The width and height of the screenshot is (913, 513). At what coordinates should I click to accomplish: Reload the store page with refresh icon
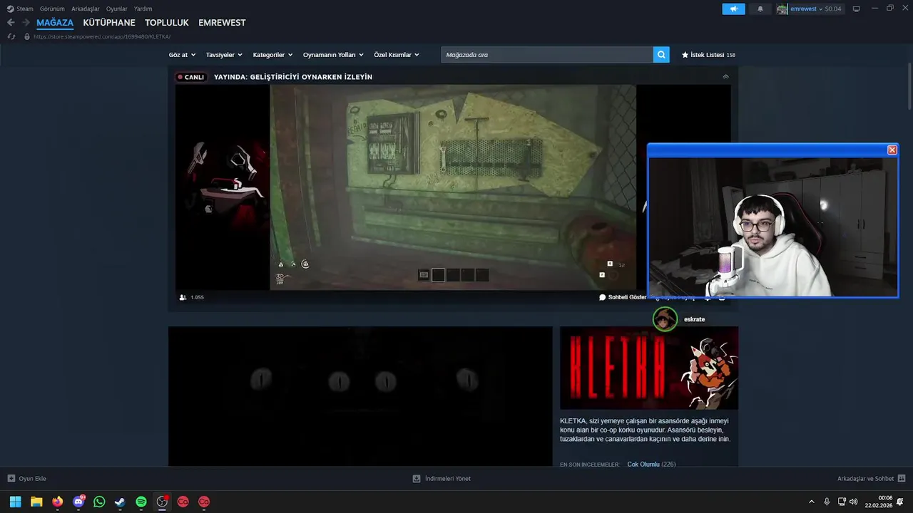11,36
